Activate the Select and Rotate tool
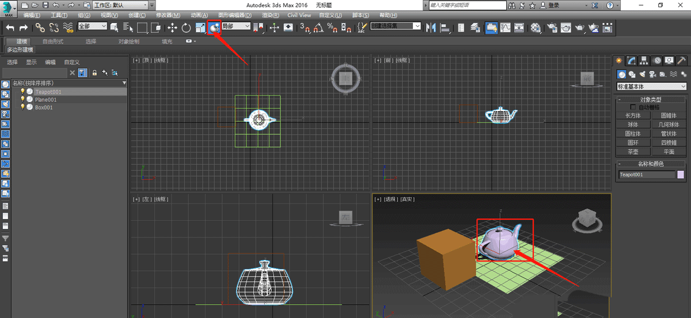691x318 pixels. (x=186, y=27)
